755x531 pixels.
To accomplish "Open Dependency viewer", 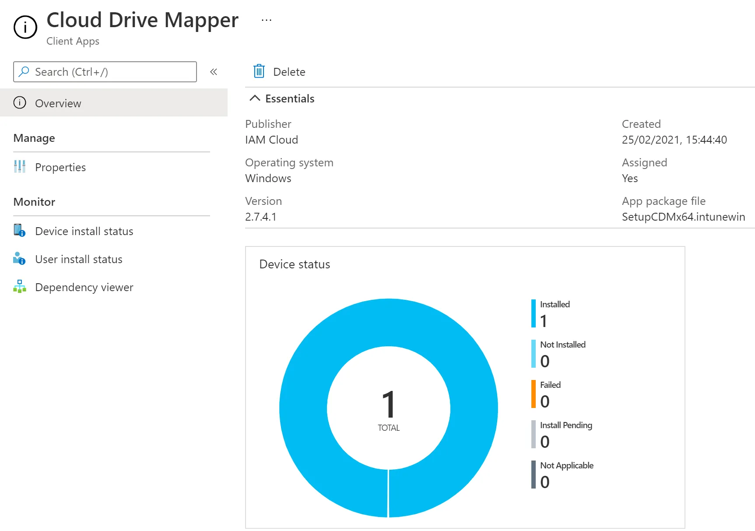I will [x=84, y=287].
